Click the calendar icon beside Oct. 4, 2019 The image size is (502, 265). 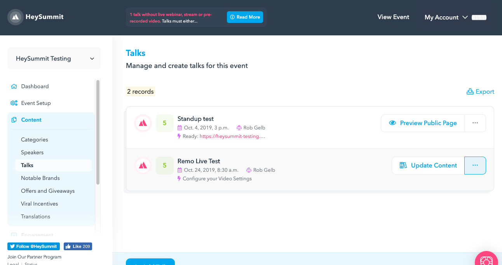(180, 128)
